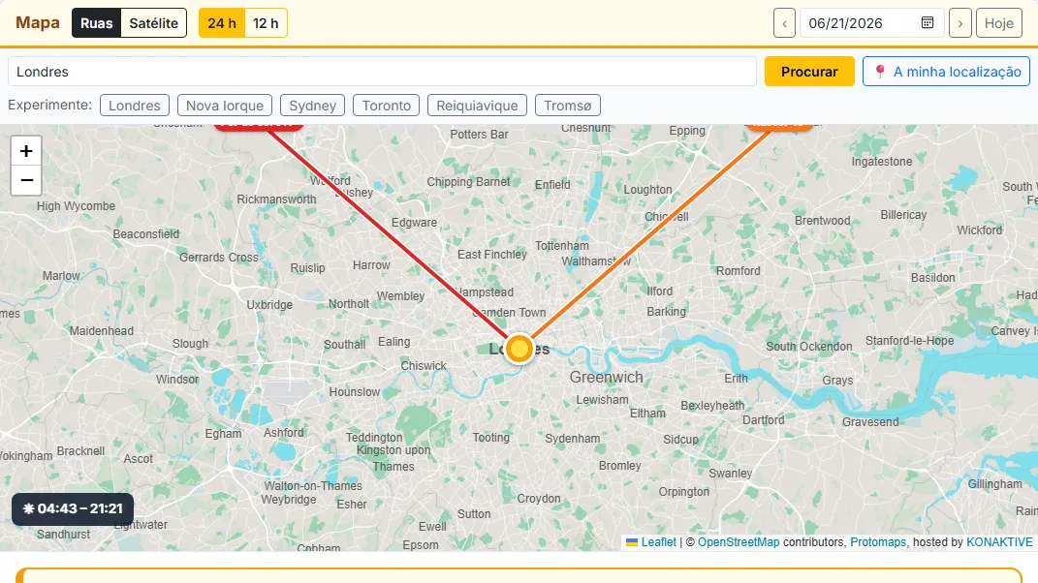
Task: Zoom out on the map
Action: 26,180
